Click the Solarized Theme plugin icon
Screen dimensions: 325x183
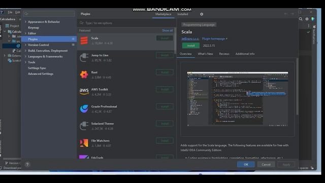point(84,126)
